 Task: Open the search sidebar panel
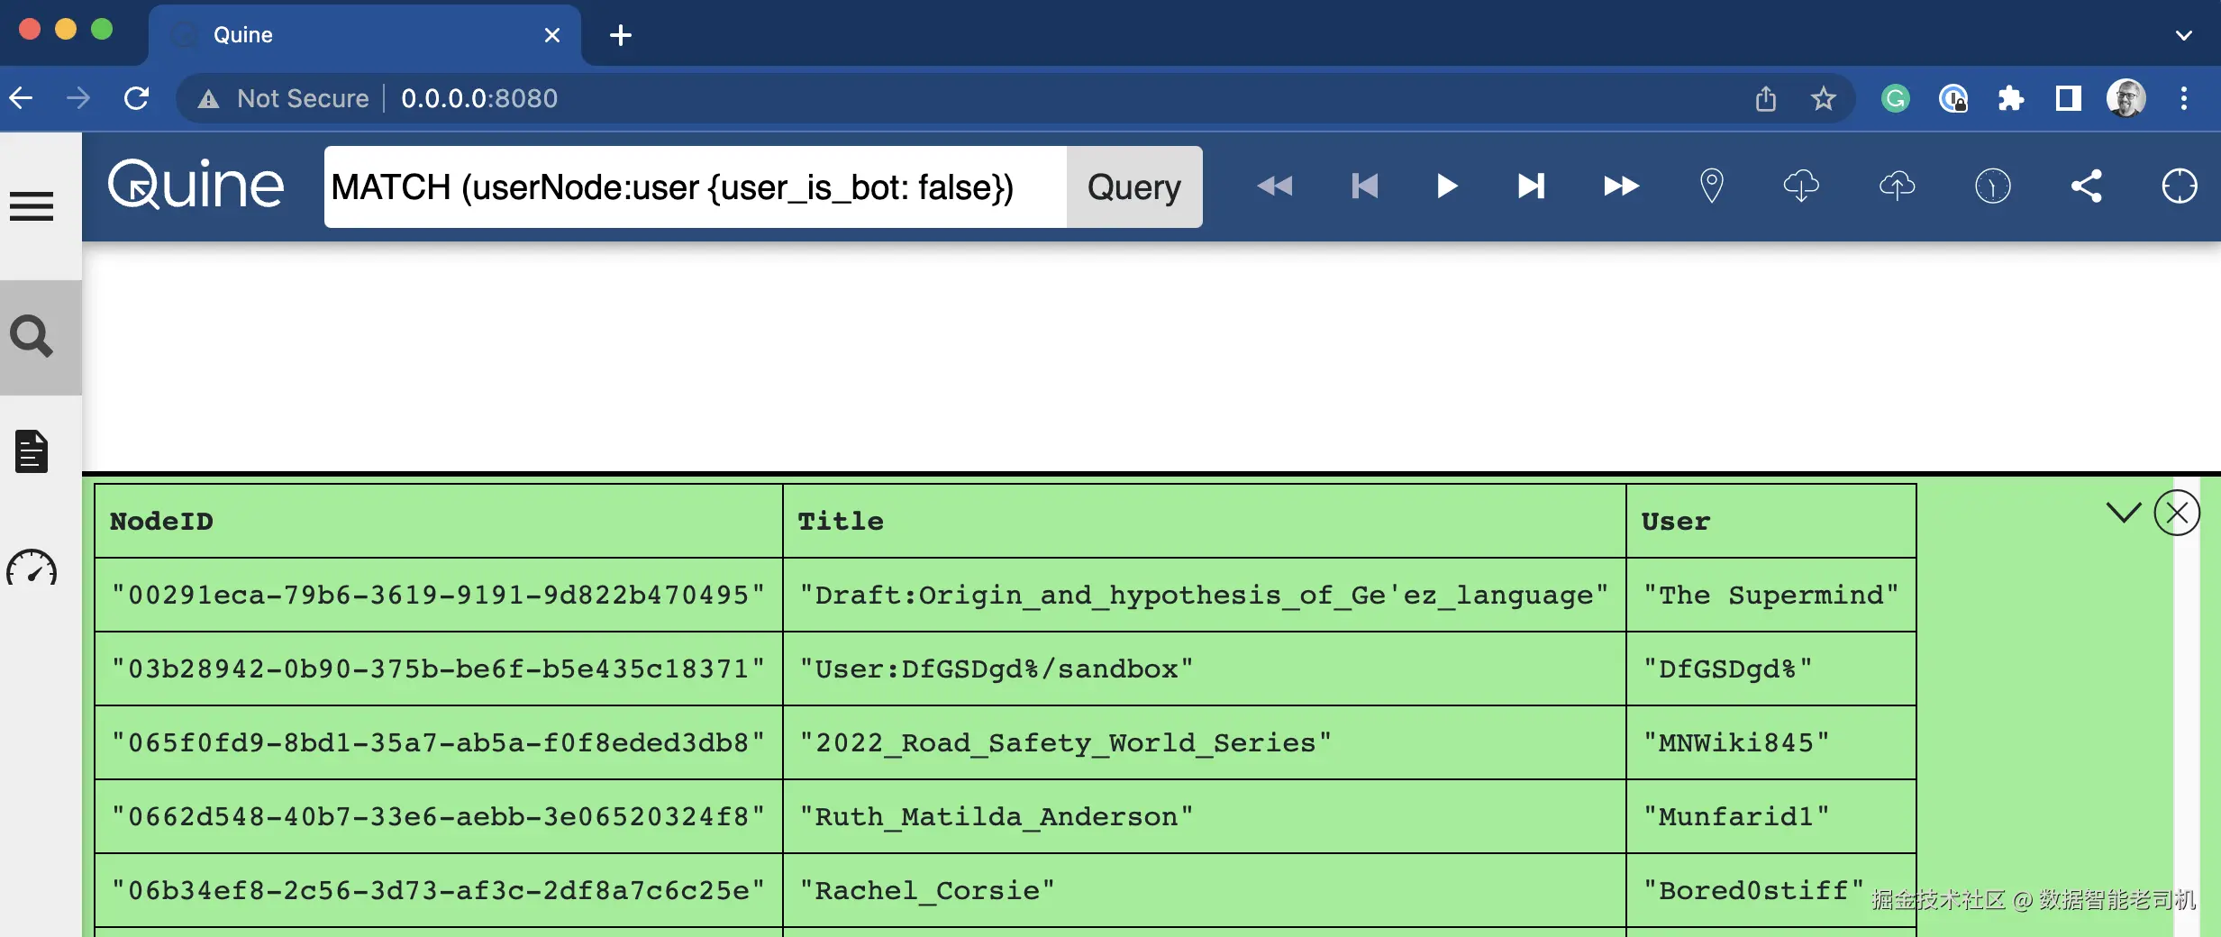coord(32,337)
